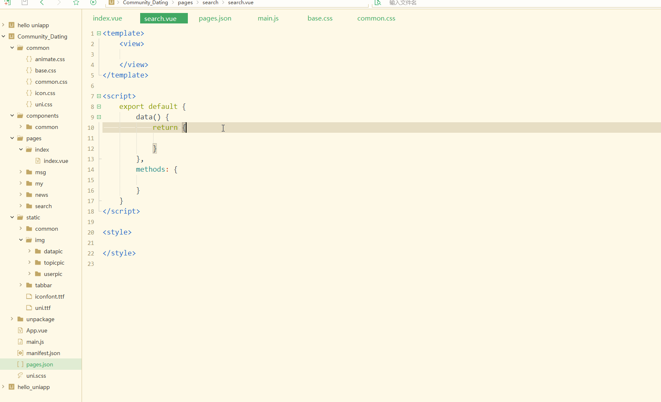
Task: Expand the common folder under components
Action: pos(21,127)
